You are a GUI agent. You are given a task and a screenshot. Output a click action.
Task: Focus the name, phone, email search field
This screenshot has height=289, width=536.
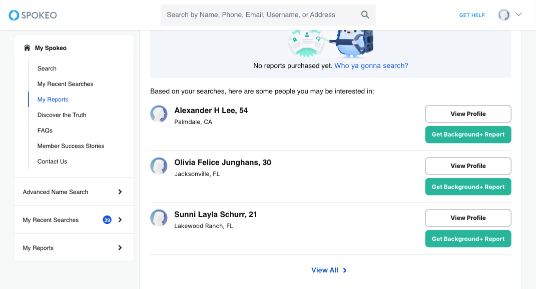pos(260,15)
